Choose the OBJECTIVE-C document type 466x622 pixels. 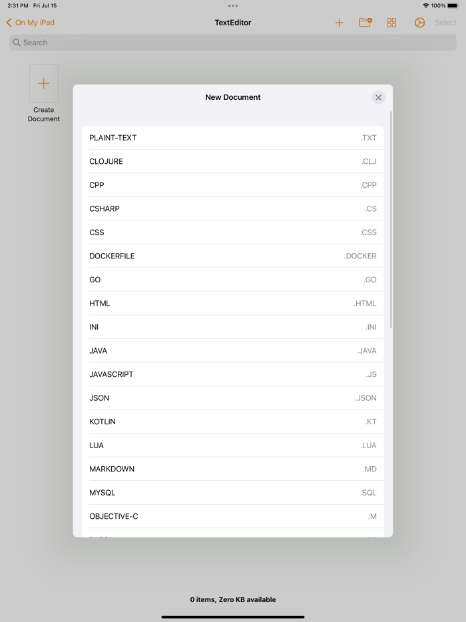tap(233, 516)
